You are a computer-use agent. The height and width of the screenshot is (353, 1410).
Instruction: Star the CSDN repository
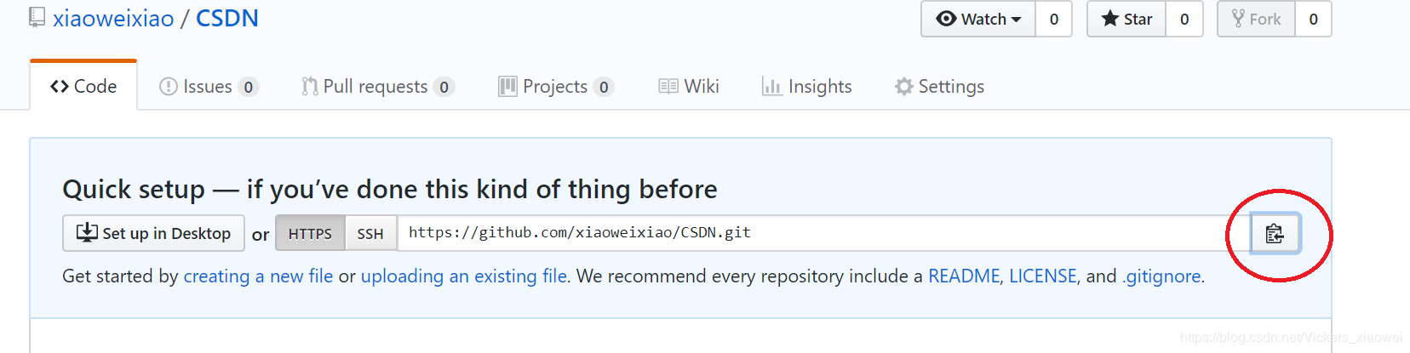tap(1126, 19)
